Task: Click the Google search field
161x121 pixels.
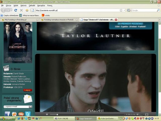Action: (144, 10)
